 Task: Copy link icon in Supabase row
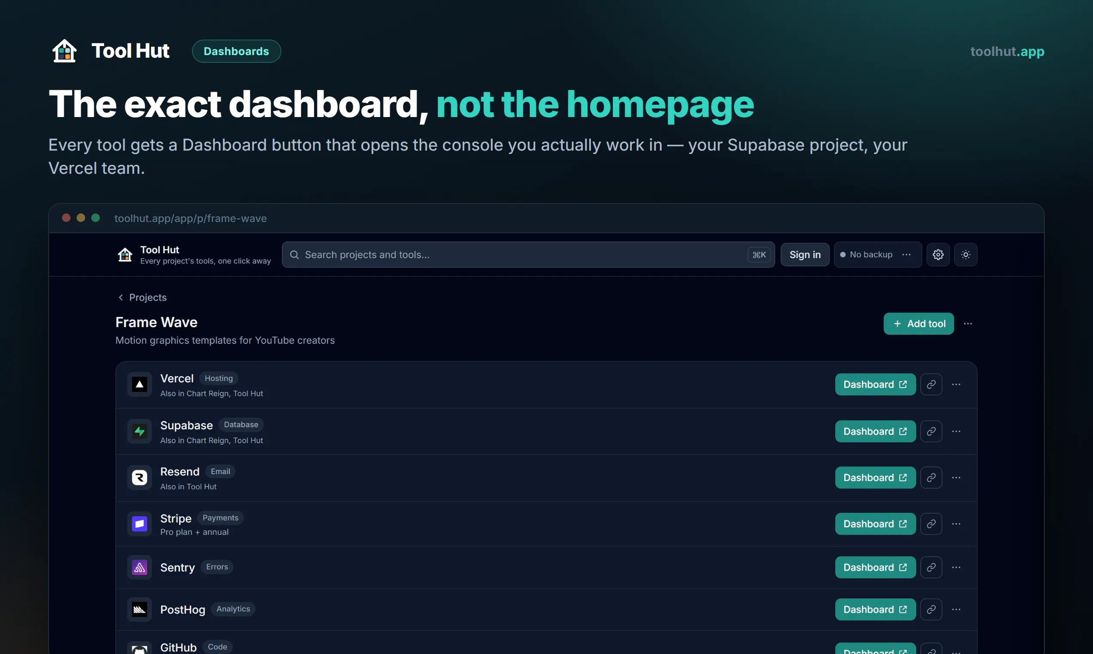click(x=931, y=431)
